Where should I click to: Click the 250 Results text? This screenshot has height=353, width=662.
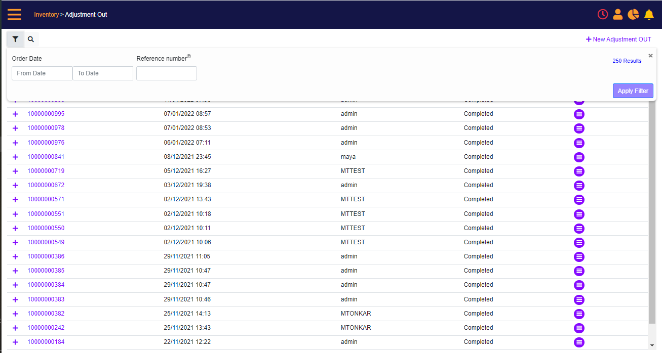pyautogui.click(x=627, y=61)
